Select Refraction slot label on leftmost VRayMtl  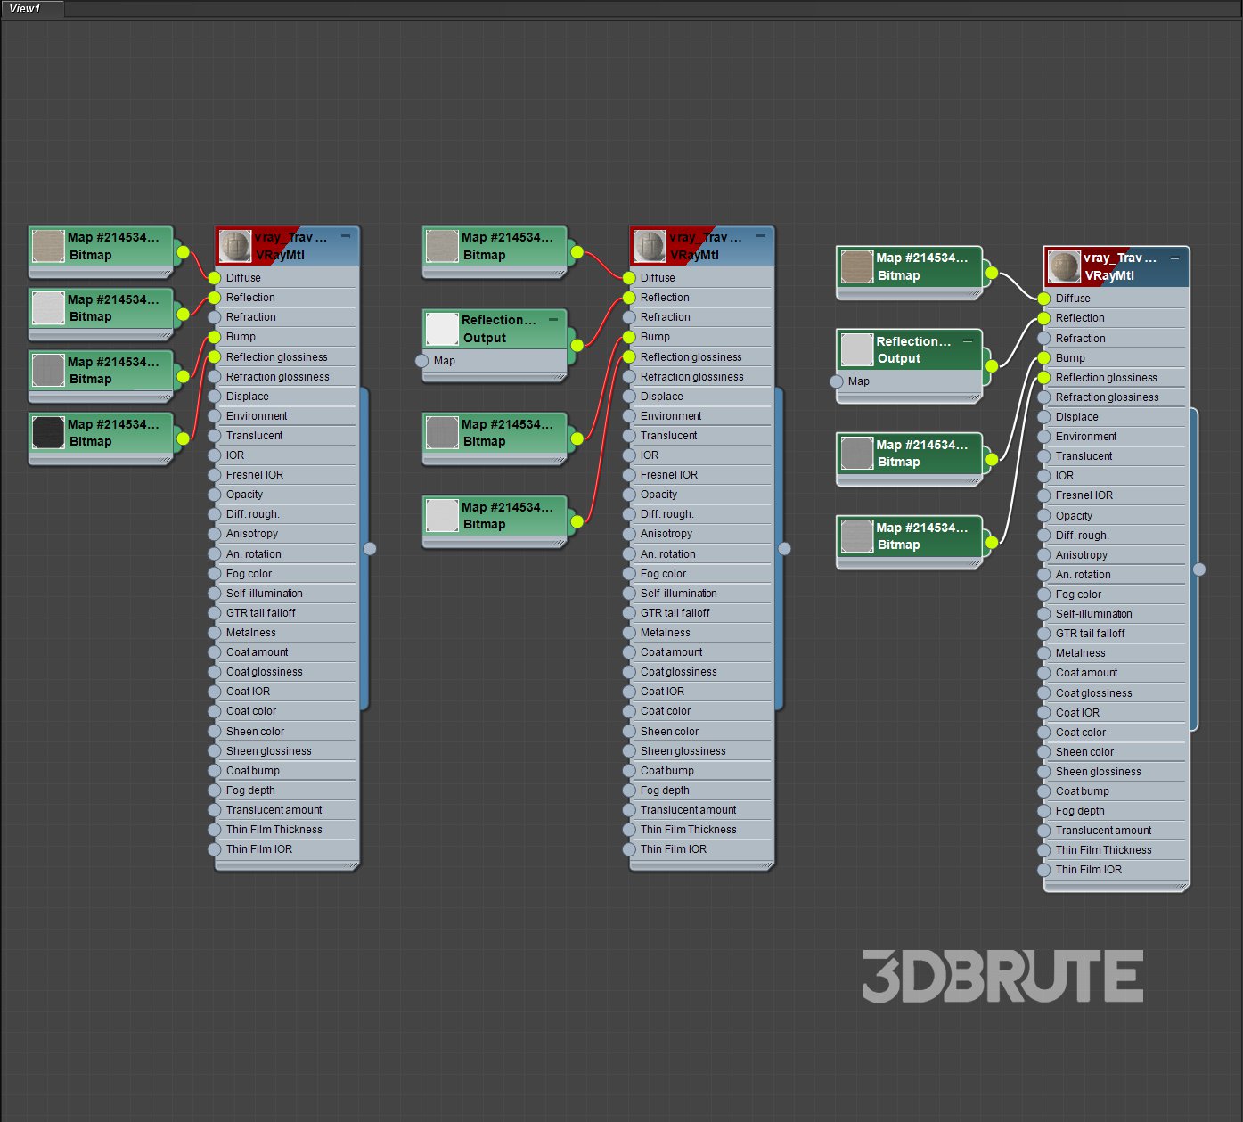point(250,317)
